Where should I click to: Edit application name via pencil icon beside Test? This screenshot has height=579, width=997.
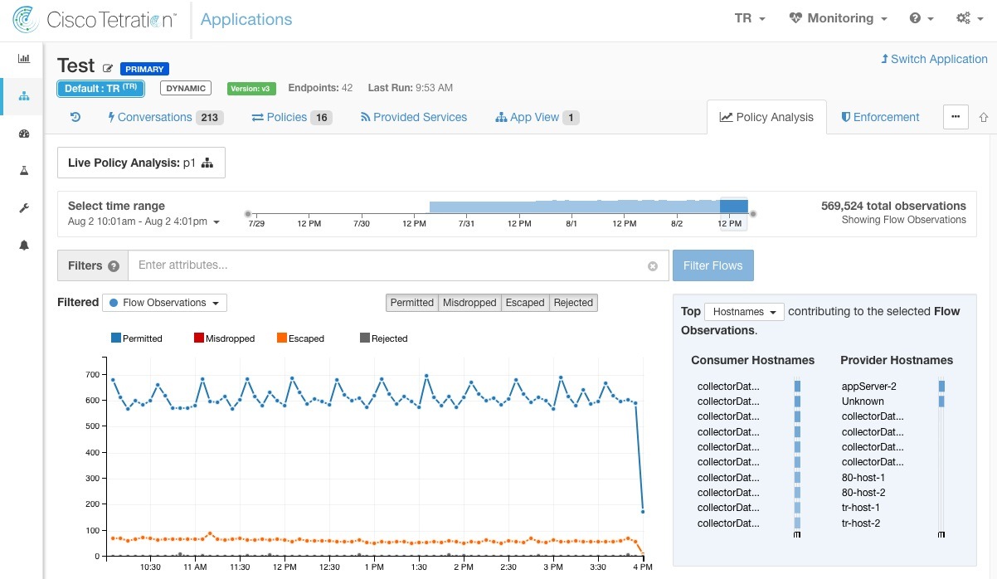[109, 67]
